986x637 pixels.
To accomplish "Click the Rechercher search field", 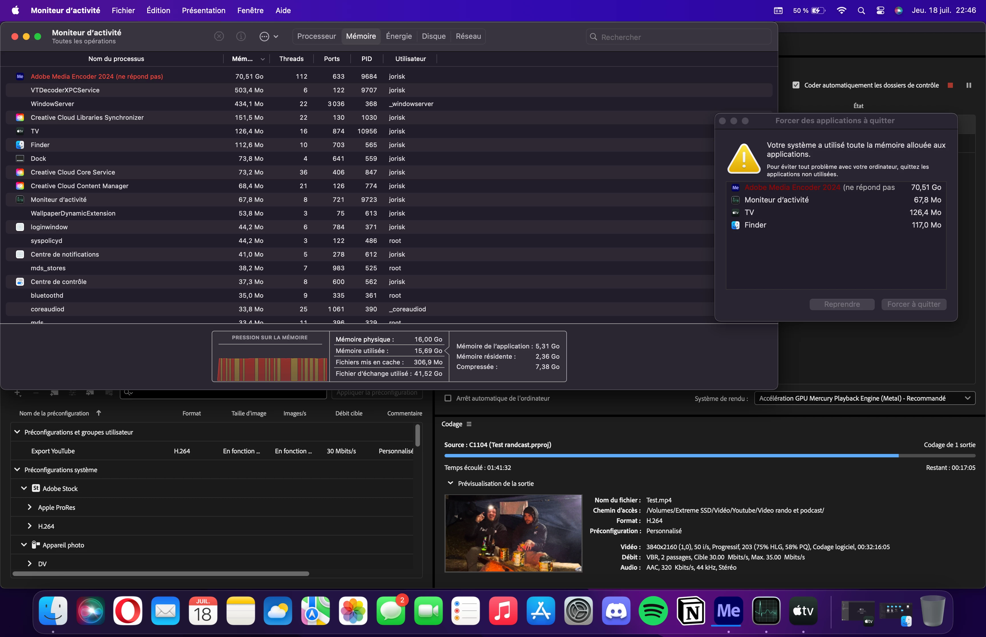I will point(678,37).
